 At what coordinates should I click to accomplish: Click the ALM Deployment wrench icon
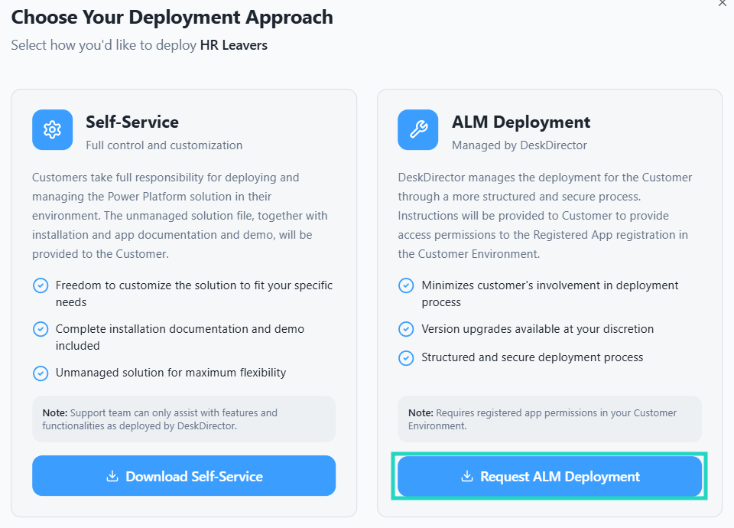418,130
